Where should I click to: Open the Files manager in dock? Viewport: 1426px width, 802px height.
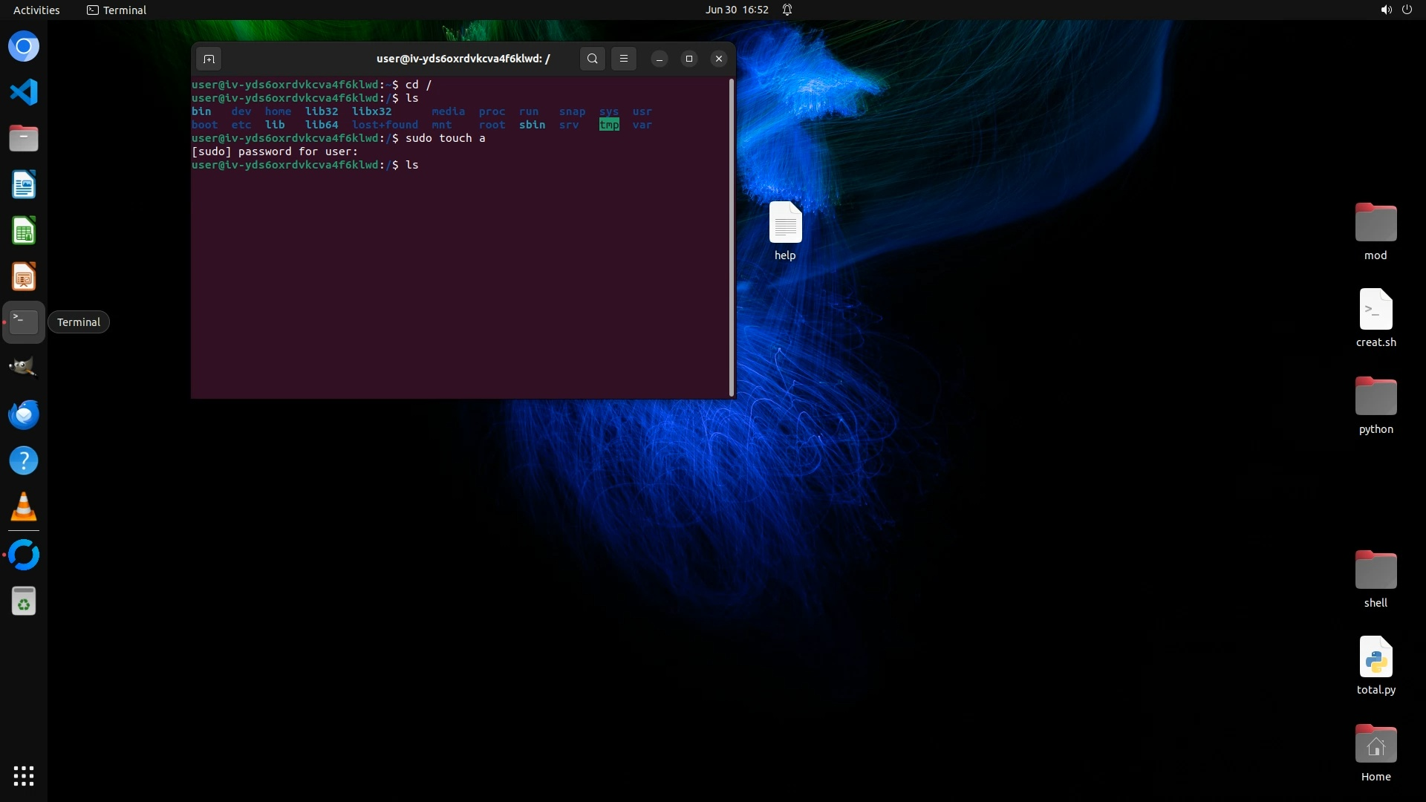coord(24,138)
